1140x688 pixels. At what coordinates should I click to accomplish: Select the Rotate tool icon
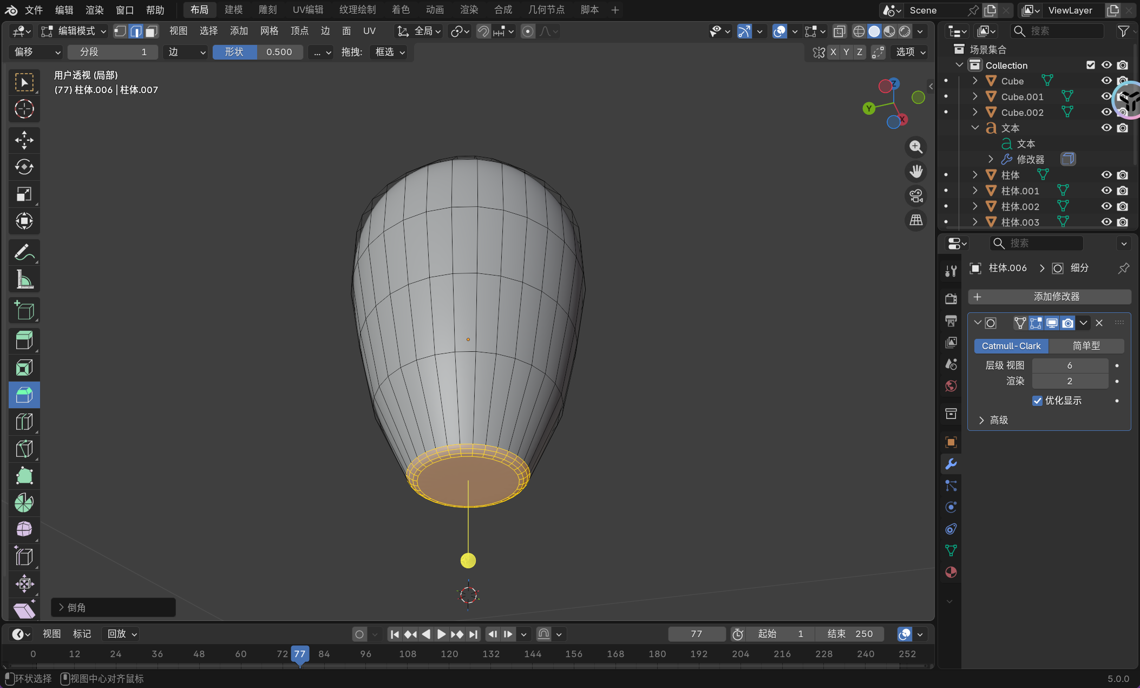coord(24,167)
